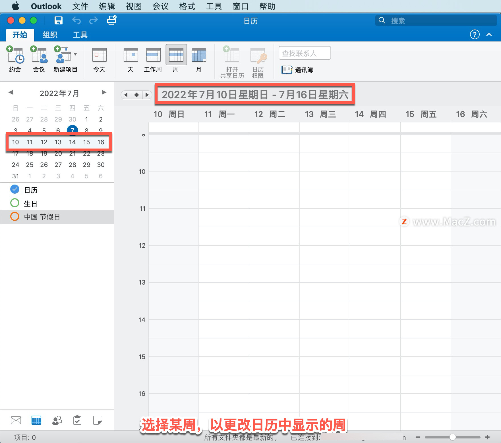Create a new 约会 appointment
Image resolution: width=501 pixels, height=443 pixels.
15,59
